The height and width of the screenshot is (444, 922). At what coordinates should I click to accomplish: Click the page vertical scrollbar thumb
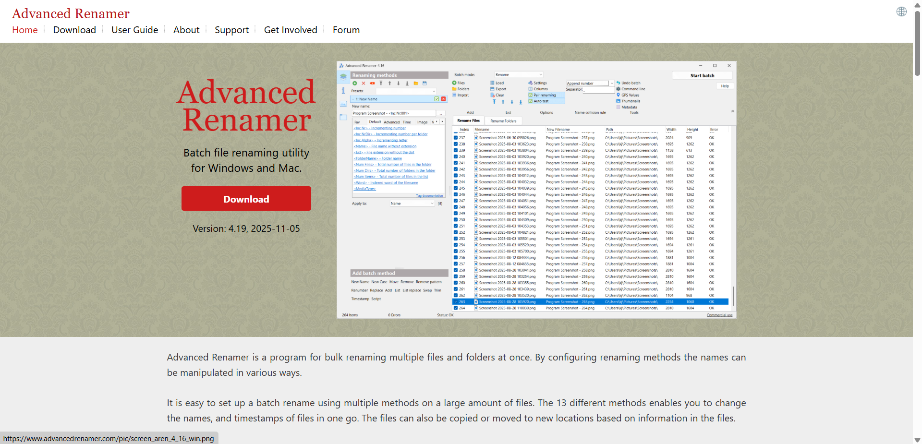click(x=917, y=43)
